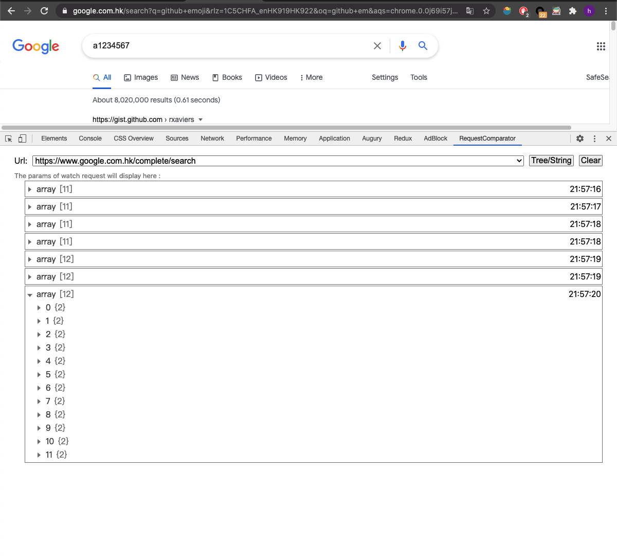Viewport: 617px width, 558px height.
Task: Switch to the Console tab
Action: [90, 138]
